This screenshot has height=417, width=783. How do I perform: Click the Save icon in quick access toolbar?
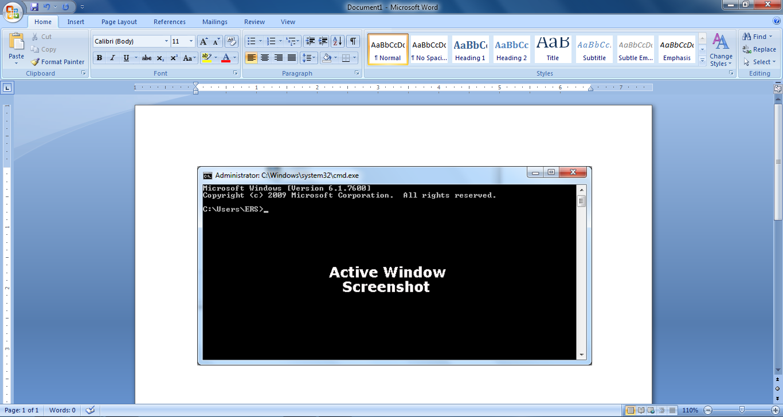(x=34, y=7)
